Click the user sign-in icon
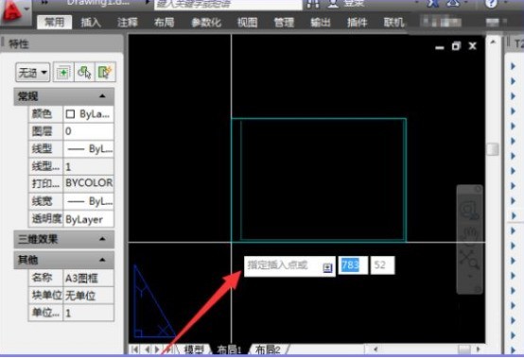 (333, 4)
